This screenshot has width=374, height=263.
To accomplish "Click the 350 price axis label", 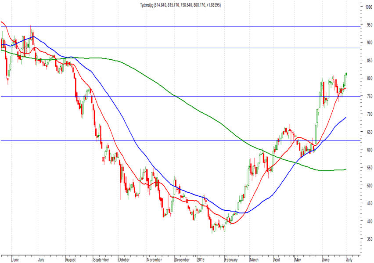I will click(369, 239).
